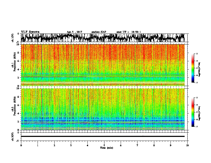Click the "-7" label on ch.2 color bar
Screen dimensions: 211x163
[x=197, y=127]
